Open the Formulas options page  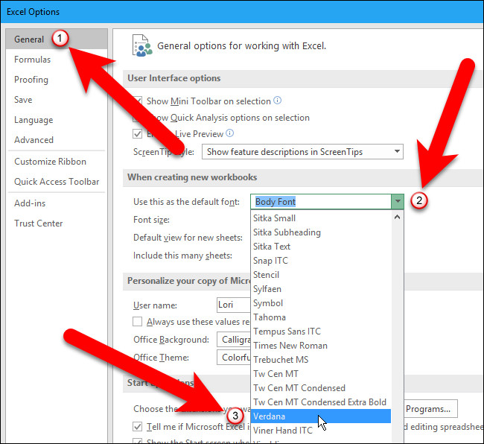33,60
